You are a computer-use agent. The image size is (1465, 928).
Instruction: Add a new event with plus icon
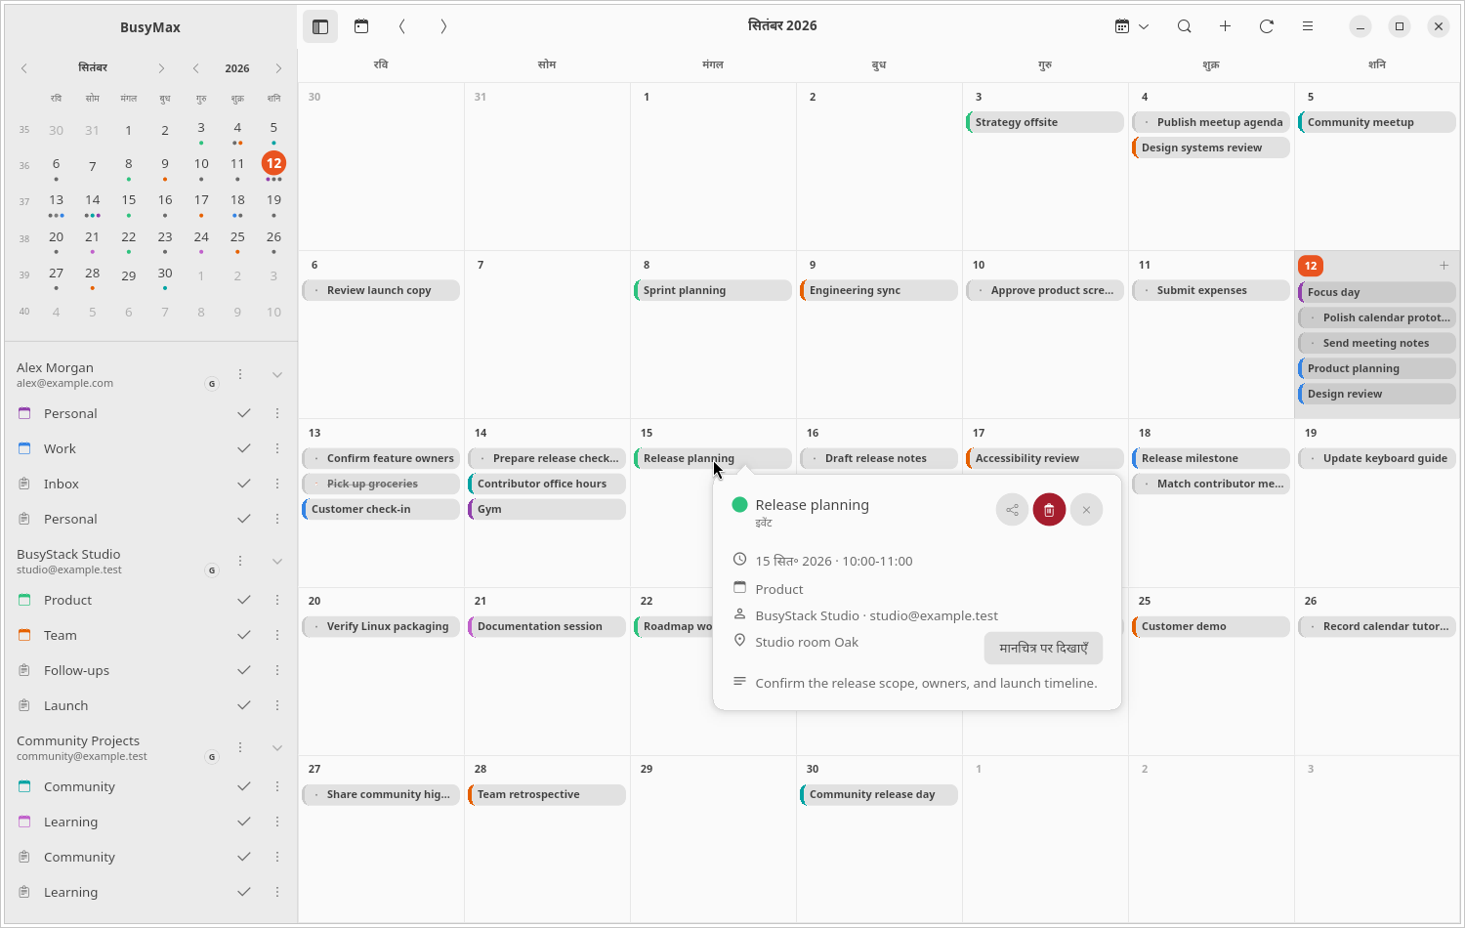tap(1226, 26)
